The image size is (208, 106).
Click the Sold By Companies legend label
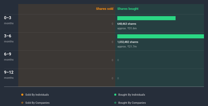pos(37,103)
